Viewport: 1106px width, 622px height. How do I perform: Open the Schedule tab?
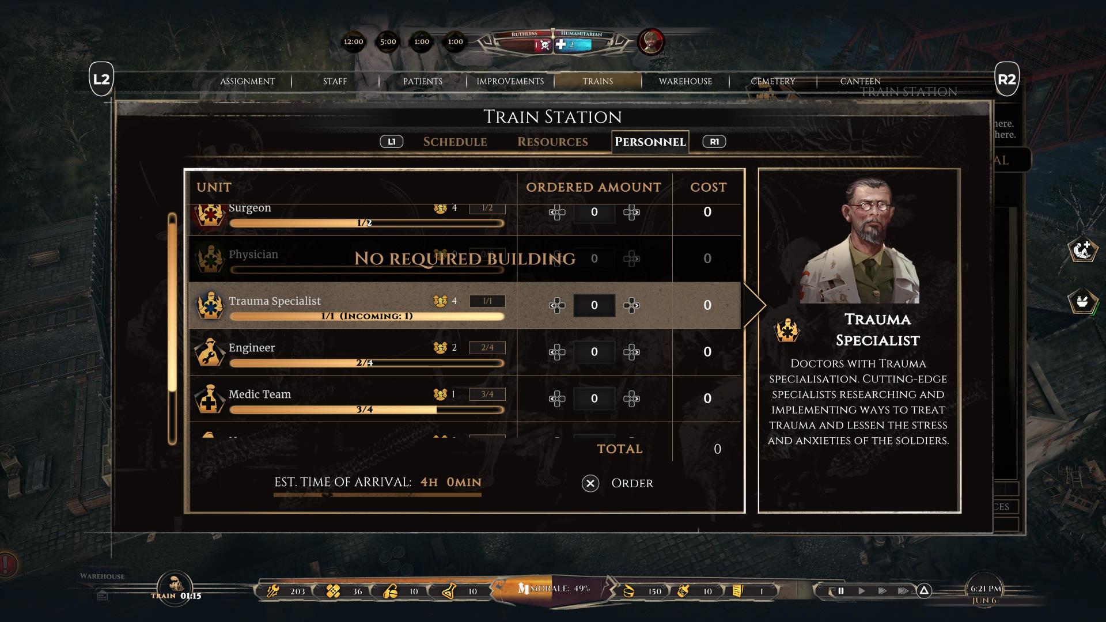pyautogui.click(x=455, y=142)
